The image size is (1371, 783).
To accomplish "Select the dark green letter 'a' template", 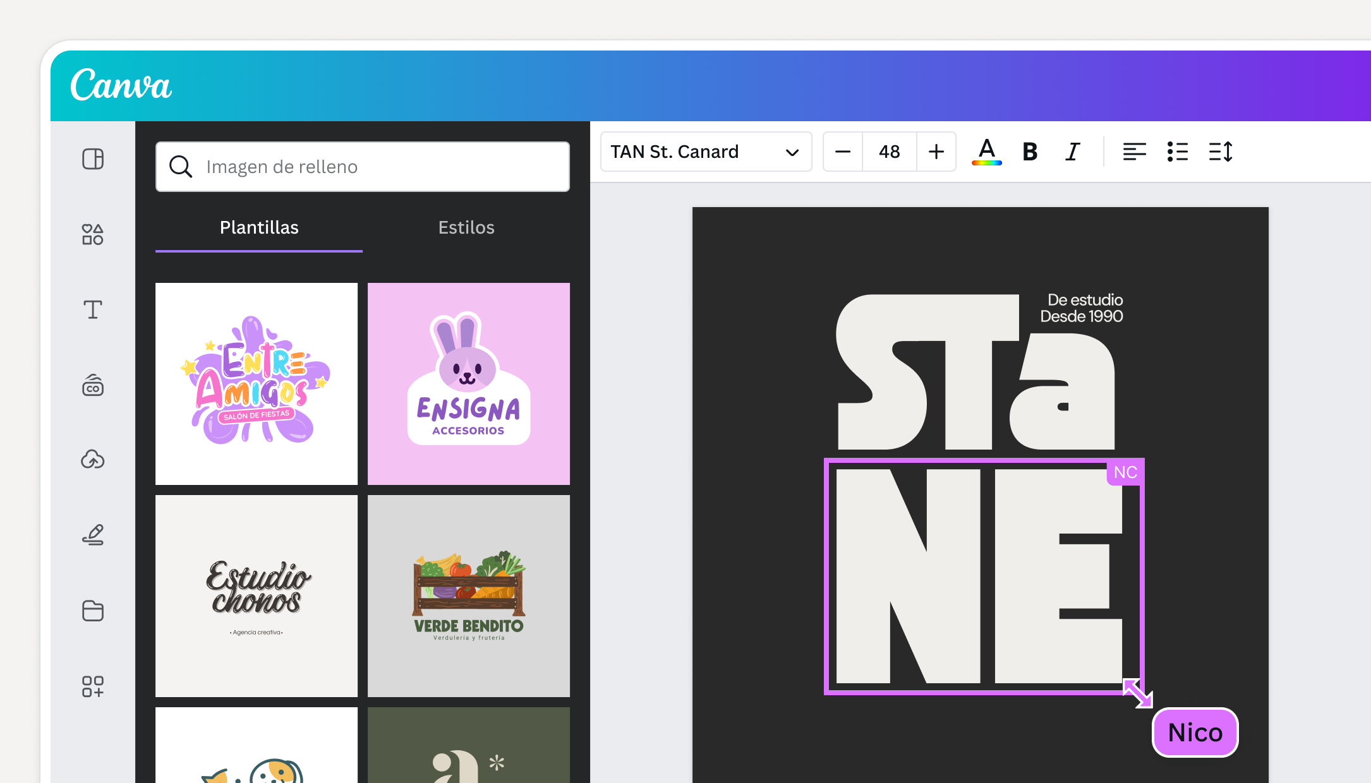I will point(469,745).
